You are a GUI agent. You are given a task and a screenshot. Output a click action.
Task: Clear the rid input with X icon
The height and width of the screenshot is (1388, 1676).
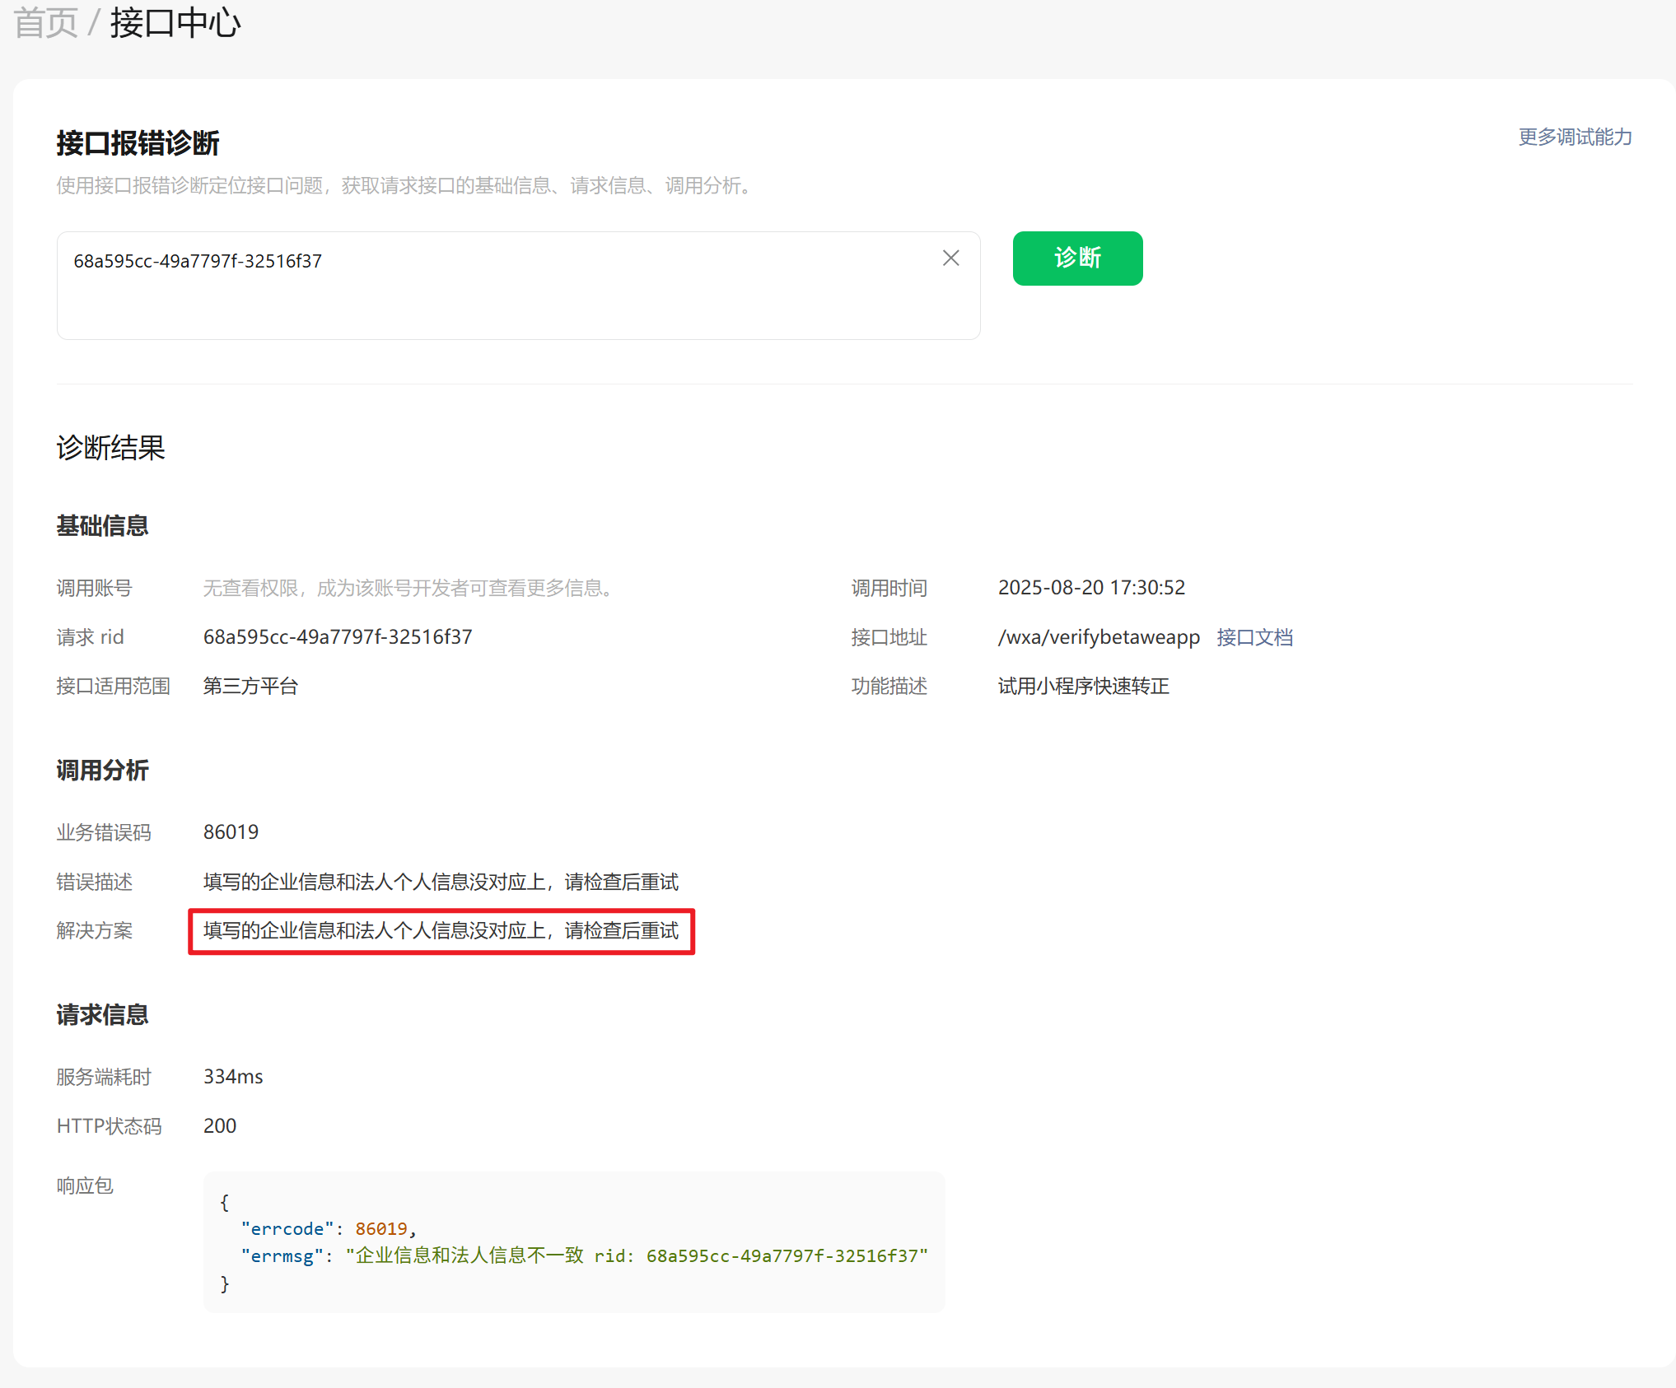tap(950, 259)
